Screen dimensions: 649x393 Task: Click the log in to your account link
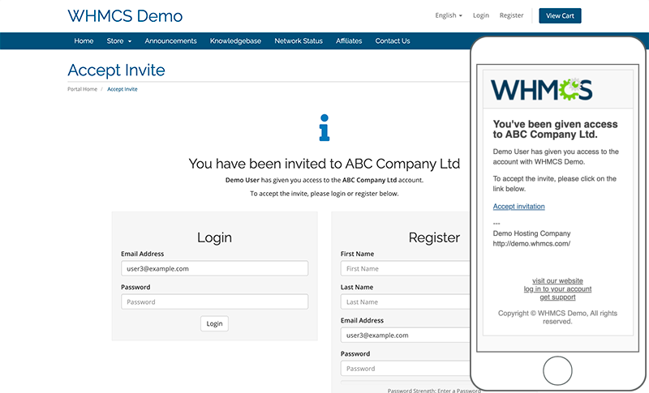click(x=557, y=288)
